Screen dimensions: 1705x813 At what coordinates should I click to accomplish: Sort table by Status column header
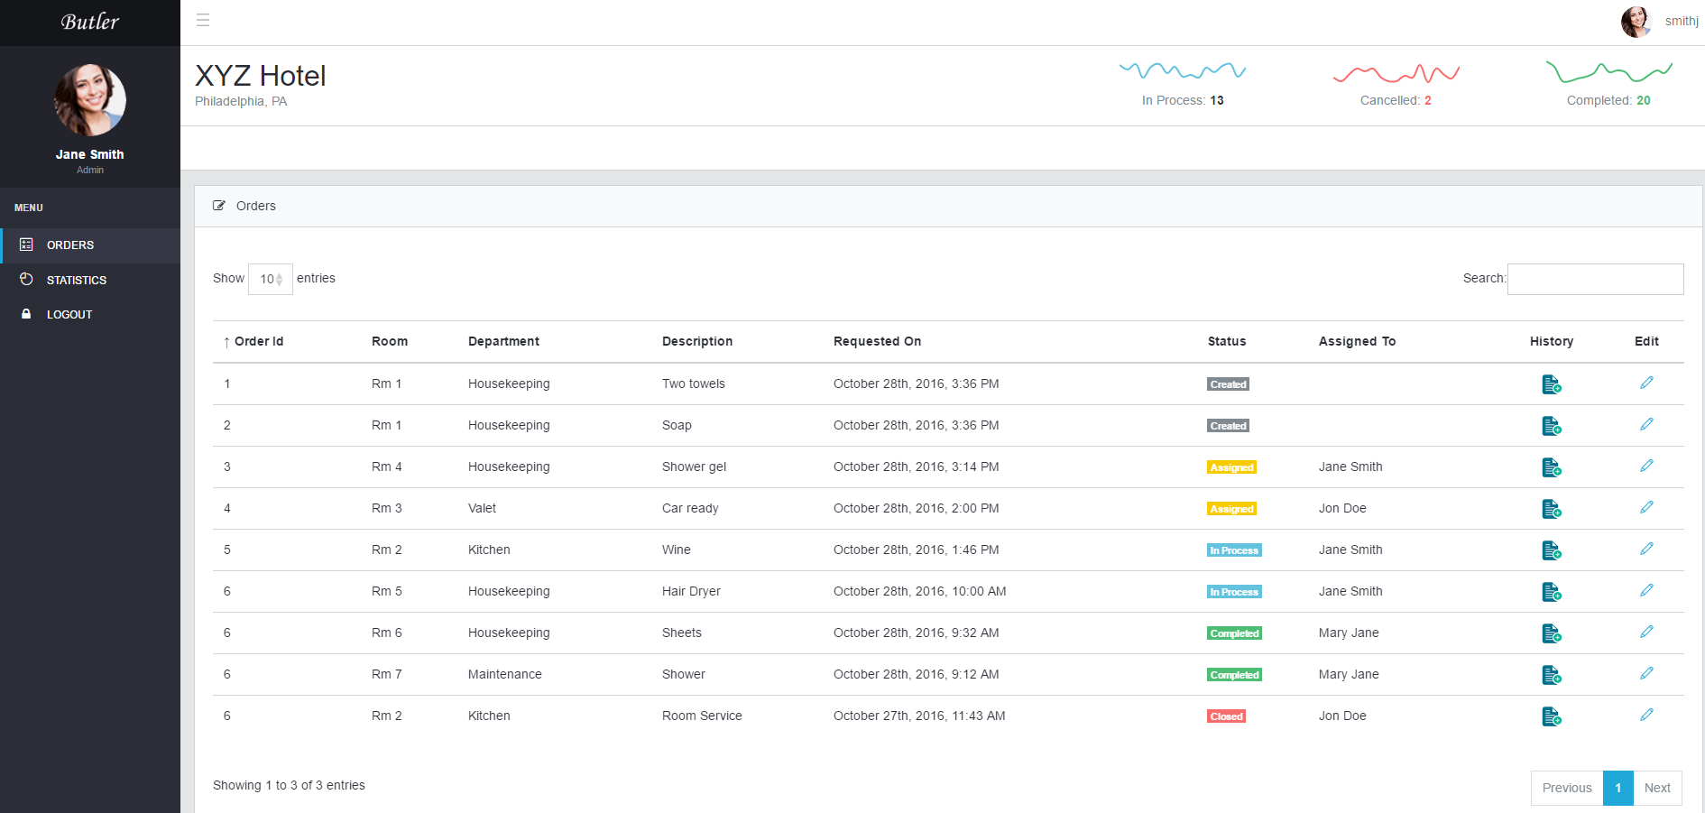(x=1226, y=341)
